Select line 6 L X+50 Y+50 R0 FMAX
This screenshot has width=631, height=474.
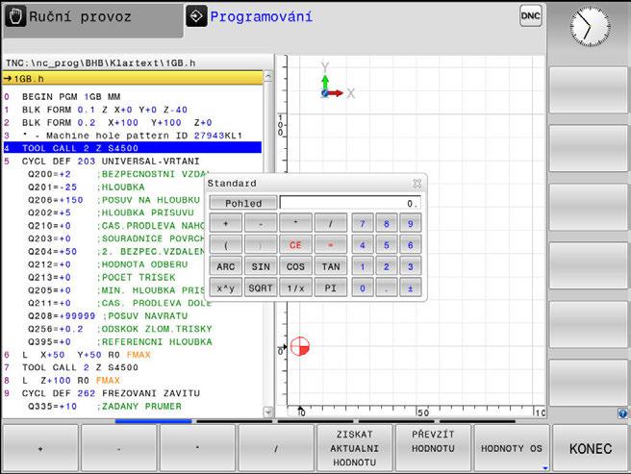tap(133, 355)
